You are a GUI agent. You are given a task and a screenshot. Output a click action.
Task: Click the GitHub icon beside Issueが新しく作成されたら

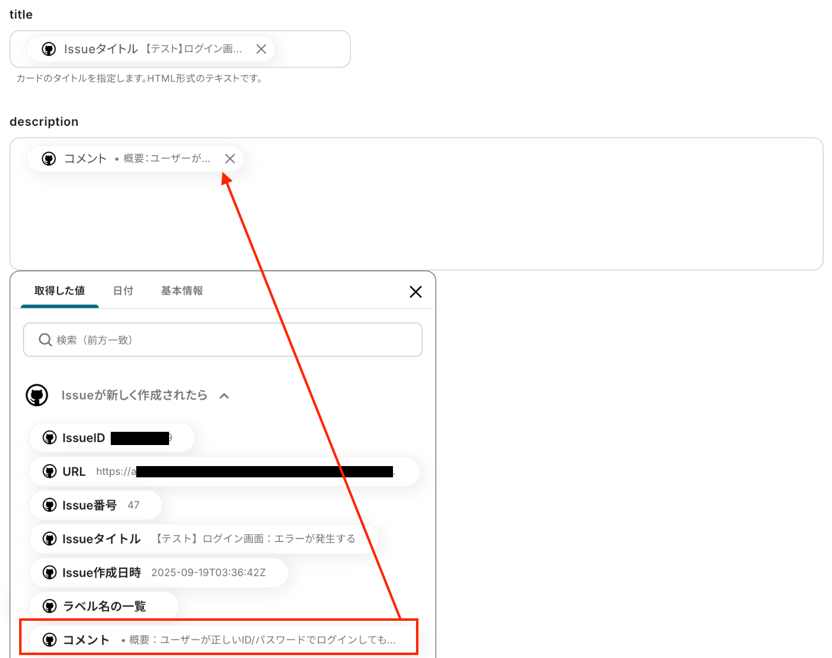point(37,395)
